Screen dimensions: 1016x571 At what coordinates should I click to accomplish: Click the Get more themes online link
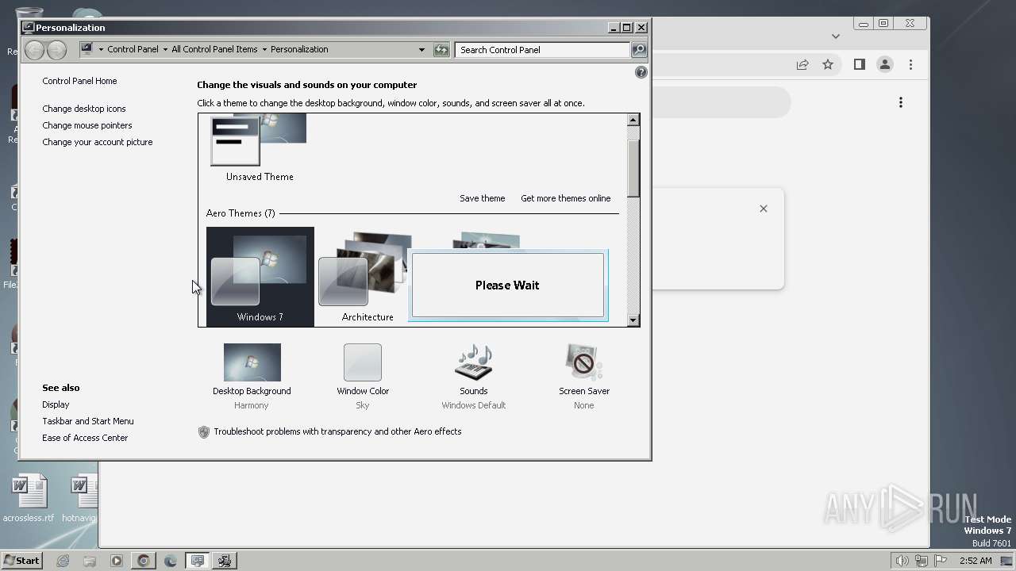(x=566, y=198)
